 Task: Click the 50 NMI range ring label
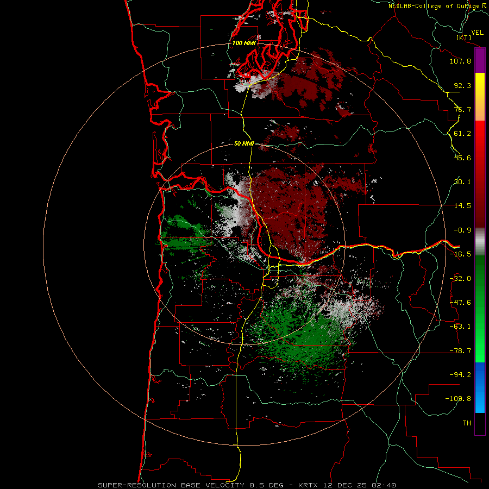244,143
